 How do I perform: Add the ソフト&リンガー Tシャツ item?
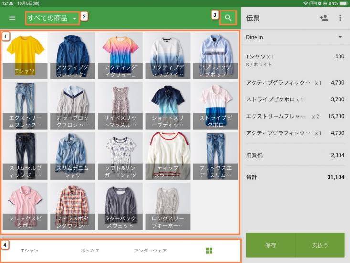coord(120,156)
